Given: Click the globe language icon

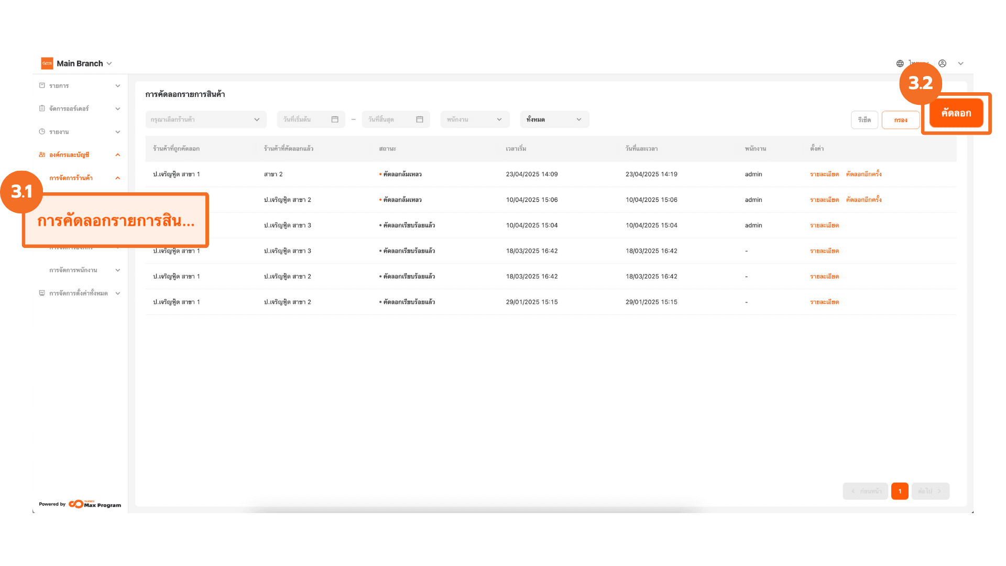Looking at the screenshot, I should (900, 63).
